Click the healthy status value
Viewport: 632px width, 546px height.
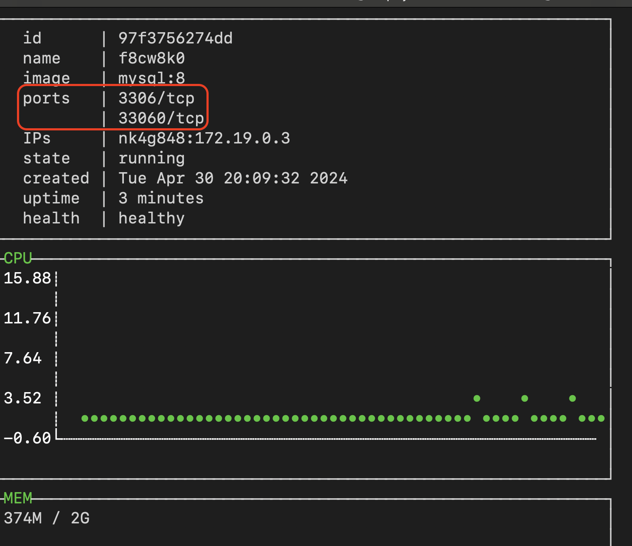click(x=151, y=218)
